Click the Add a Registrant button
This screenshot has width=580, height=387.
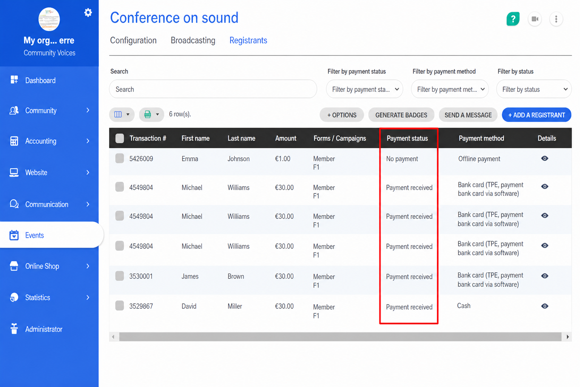(x=537, y=115)
